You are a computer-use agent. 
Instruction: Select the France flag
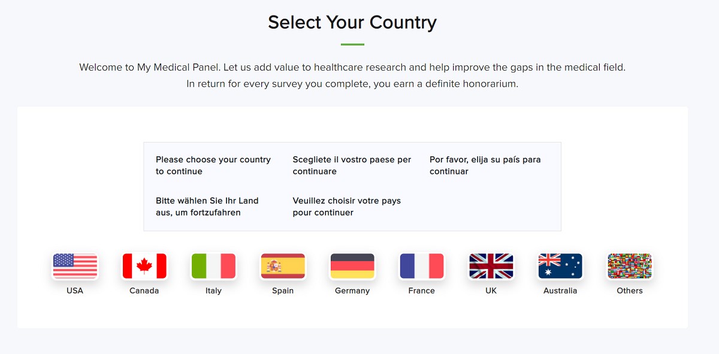pyautogui.click(x=422, y=266)
